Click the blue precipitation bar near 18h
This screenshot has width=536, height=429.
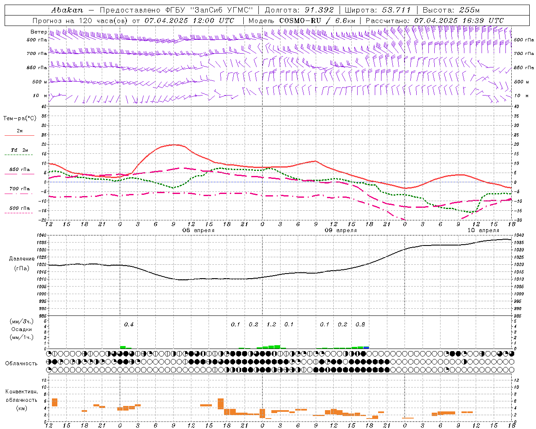[x=366, y=347]
